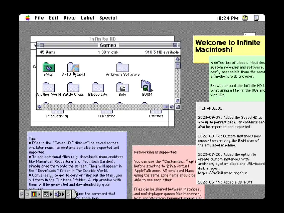This screenshot has height=213, width=284.
Task: Click the 2023-09-09 changelog entry
Action: tap(231, 122)
